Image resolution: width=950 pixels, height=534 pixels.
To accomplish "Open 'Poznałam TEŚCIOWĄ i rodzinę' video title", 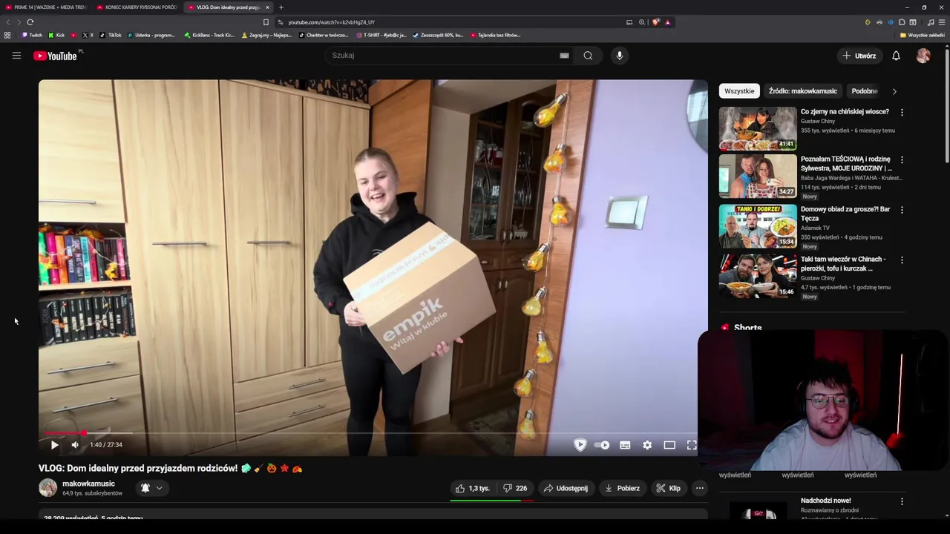I will click(x=846, y=164).
